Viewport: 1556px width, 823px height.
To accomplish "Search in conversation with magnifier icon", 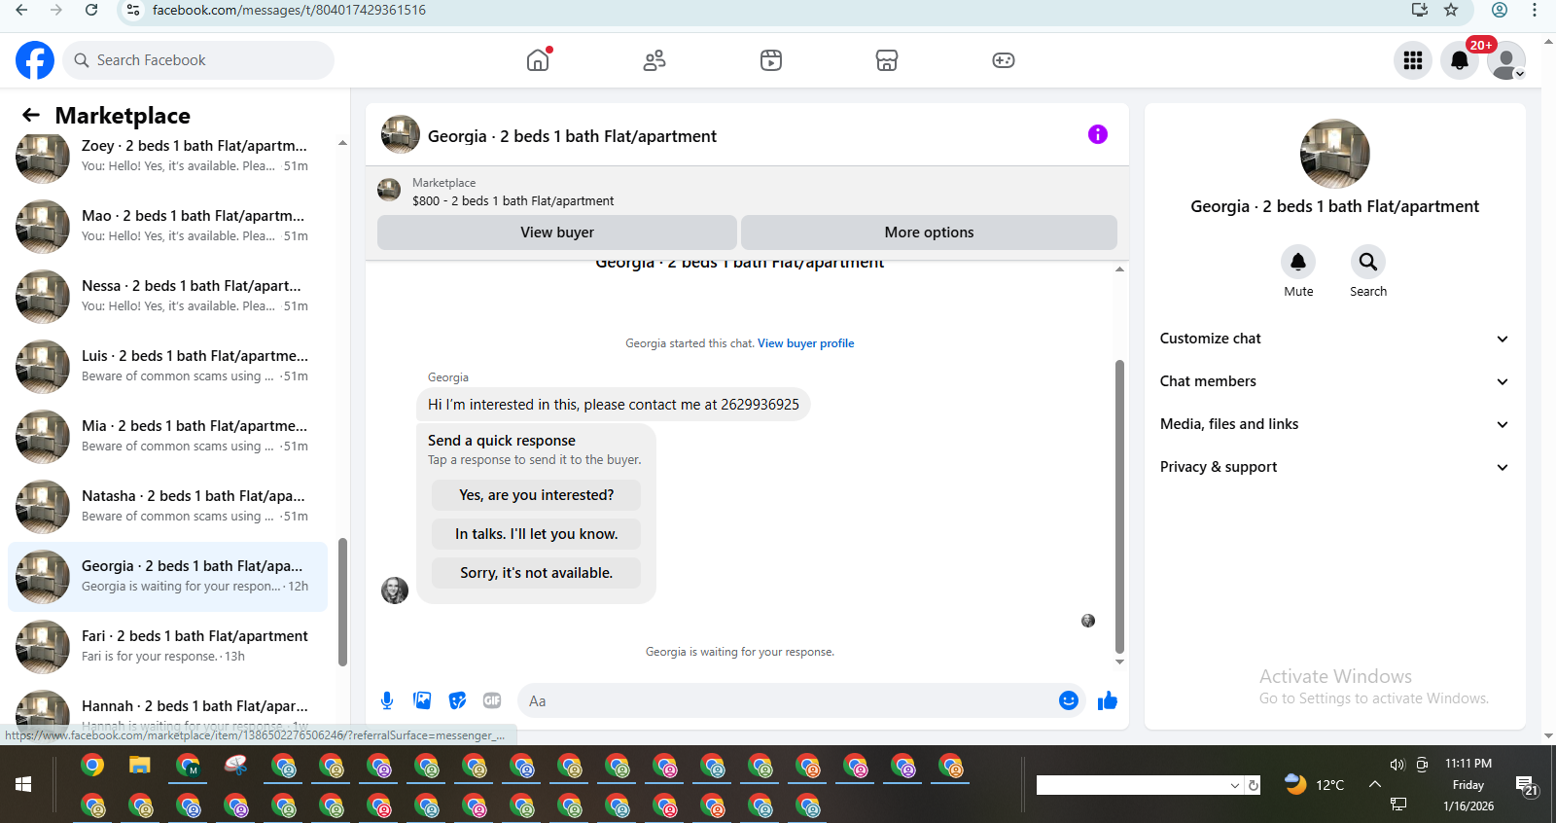I will [x=1368, y=262].
